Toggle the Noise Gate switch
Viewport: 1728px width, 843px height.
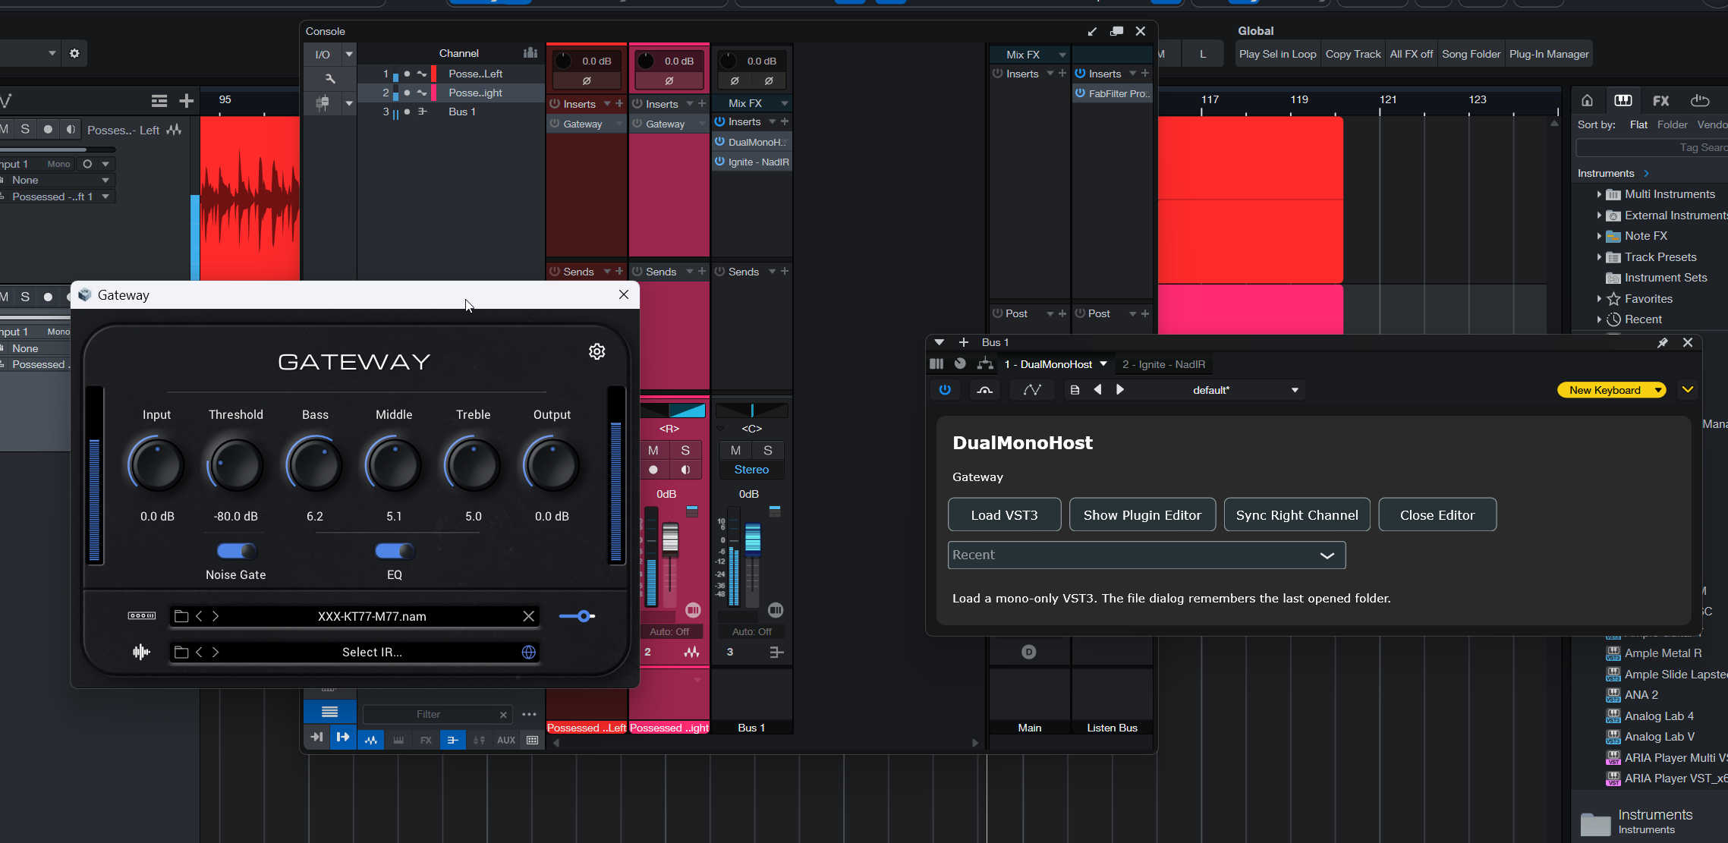tap(236, 551)
